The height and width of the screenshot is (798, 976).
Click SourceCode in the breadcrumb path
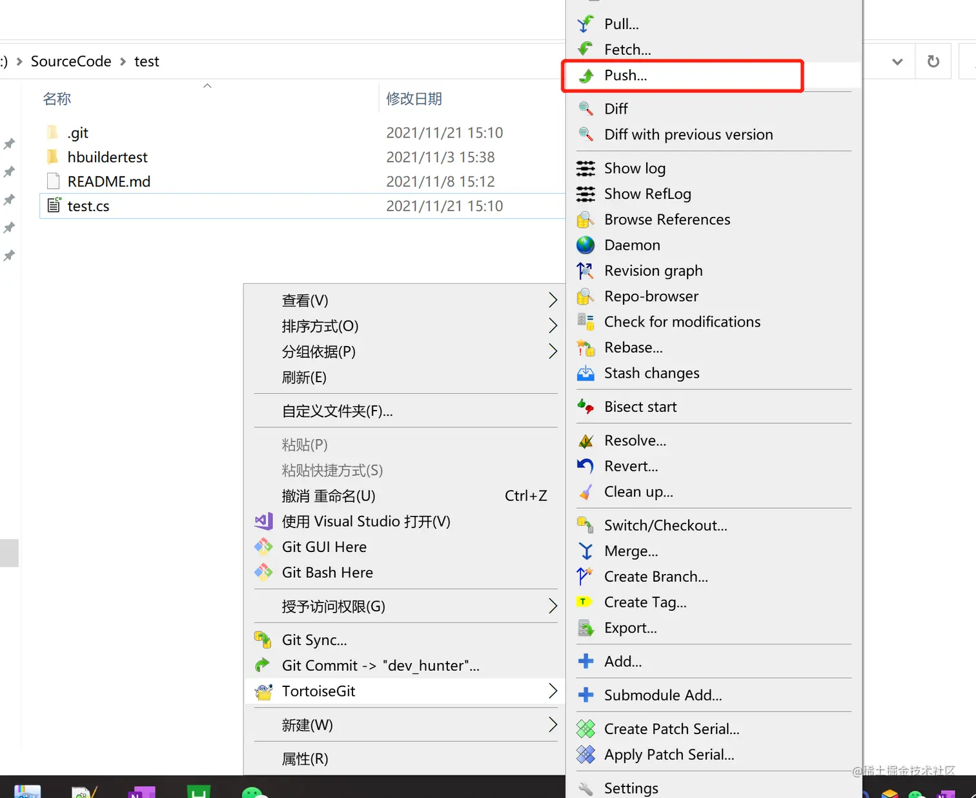tap(71, 61)
